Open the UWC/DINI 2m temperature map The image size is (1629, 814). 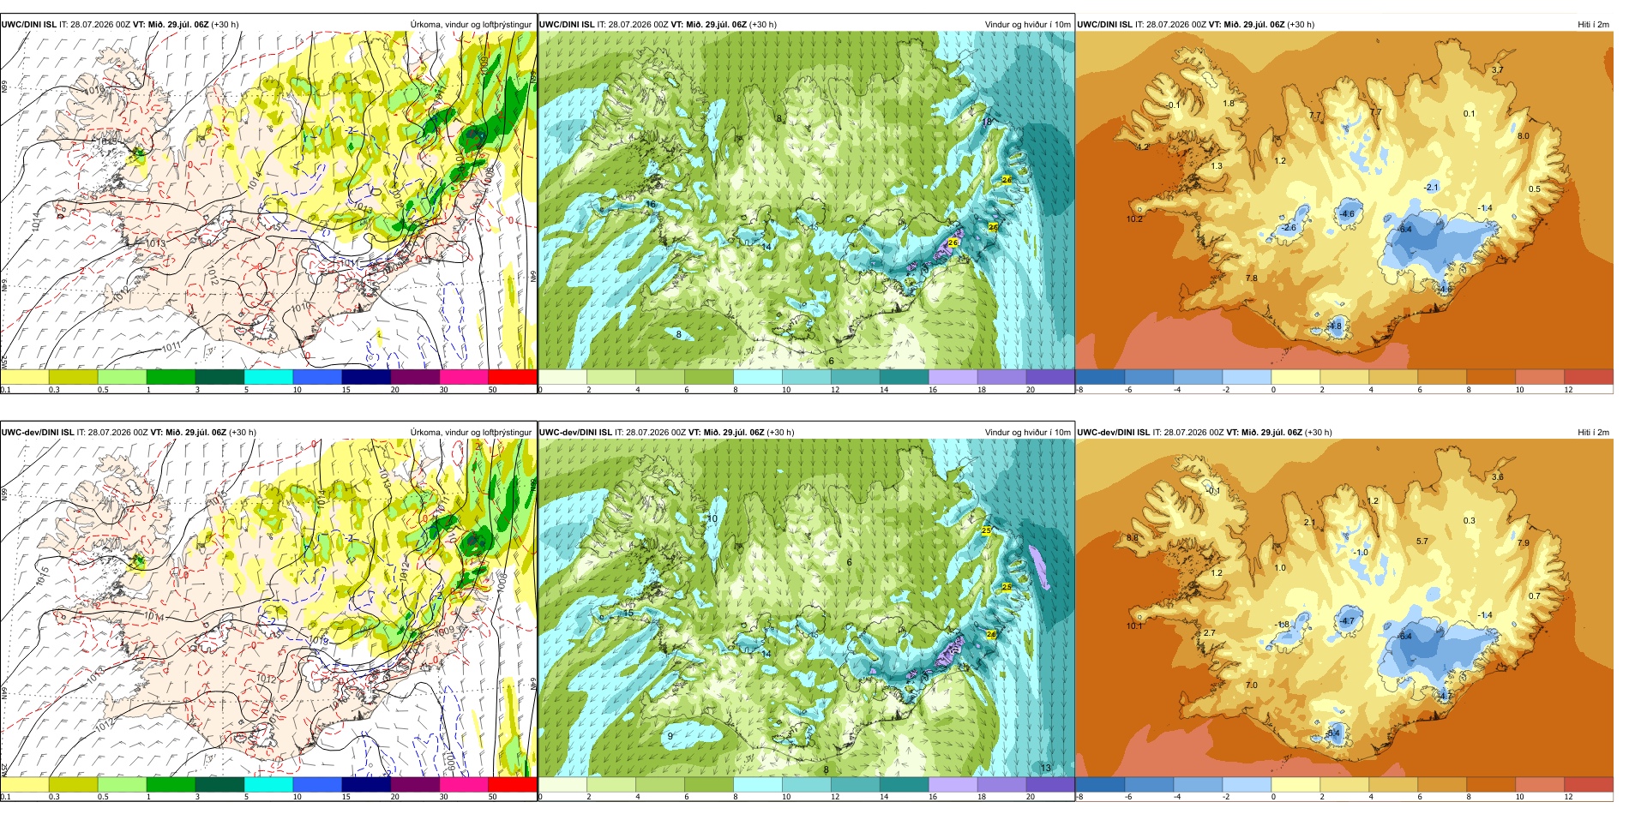1344,201
